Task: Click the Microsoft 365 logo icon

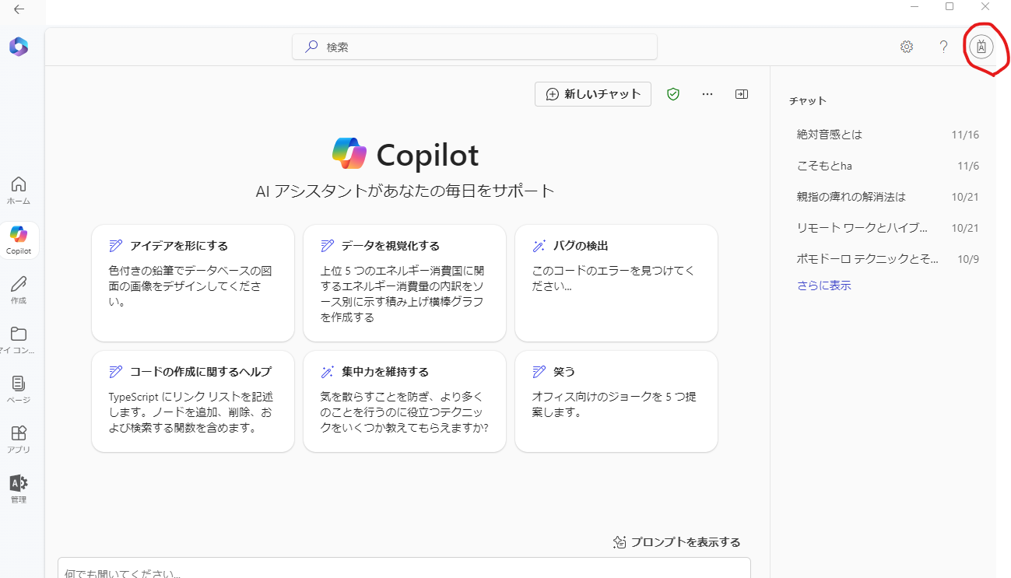Action: [x=19, y=47]
